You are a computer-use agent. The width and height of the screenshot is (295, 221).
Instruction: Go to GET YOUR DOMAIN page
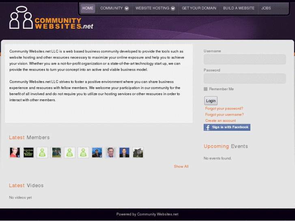tap(199, 8)
